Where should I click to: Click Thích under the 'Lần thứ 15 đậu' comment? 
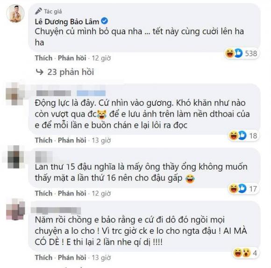pos(43,194)
